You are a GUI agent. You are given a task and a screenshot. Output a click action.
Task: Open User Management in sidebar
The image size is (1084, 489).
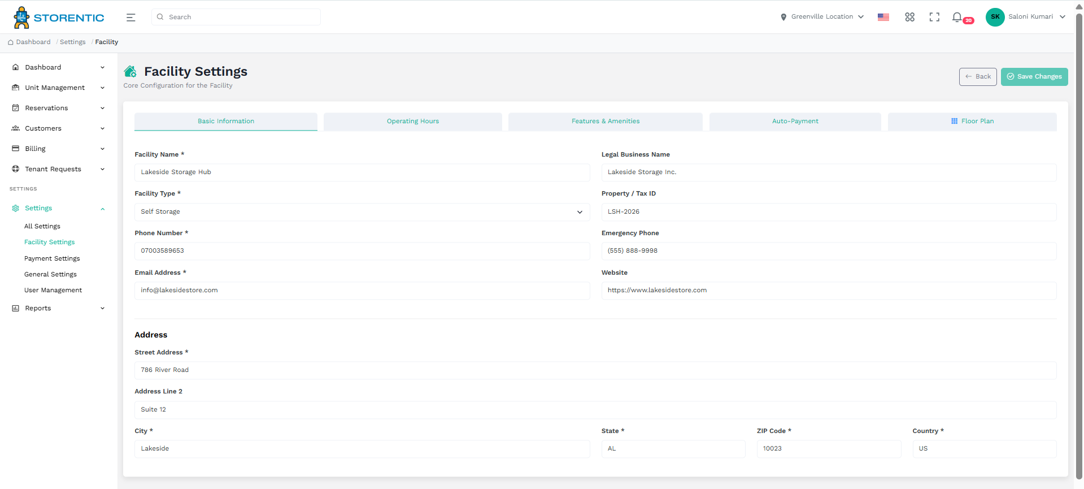point(53,290)
